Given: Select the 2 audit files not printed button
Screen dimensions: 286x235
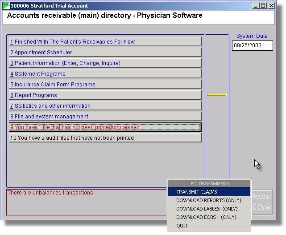Looking at the screenshot, I should click(x=105, y=138).
